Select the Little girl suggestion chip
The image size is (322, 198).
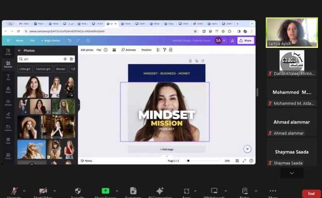(x=25, y=69)
